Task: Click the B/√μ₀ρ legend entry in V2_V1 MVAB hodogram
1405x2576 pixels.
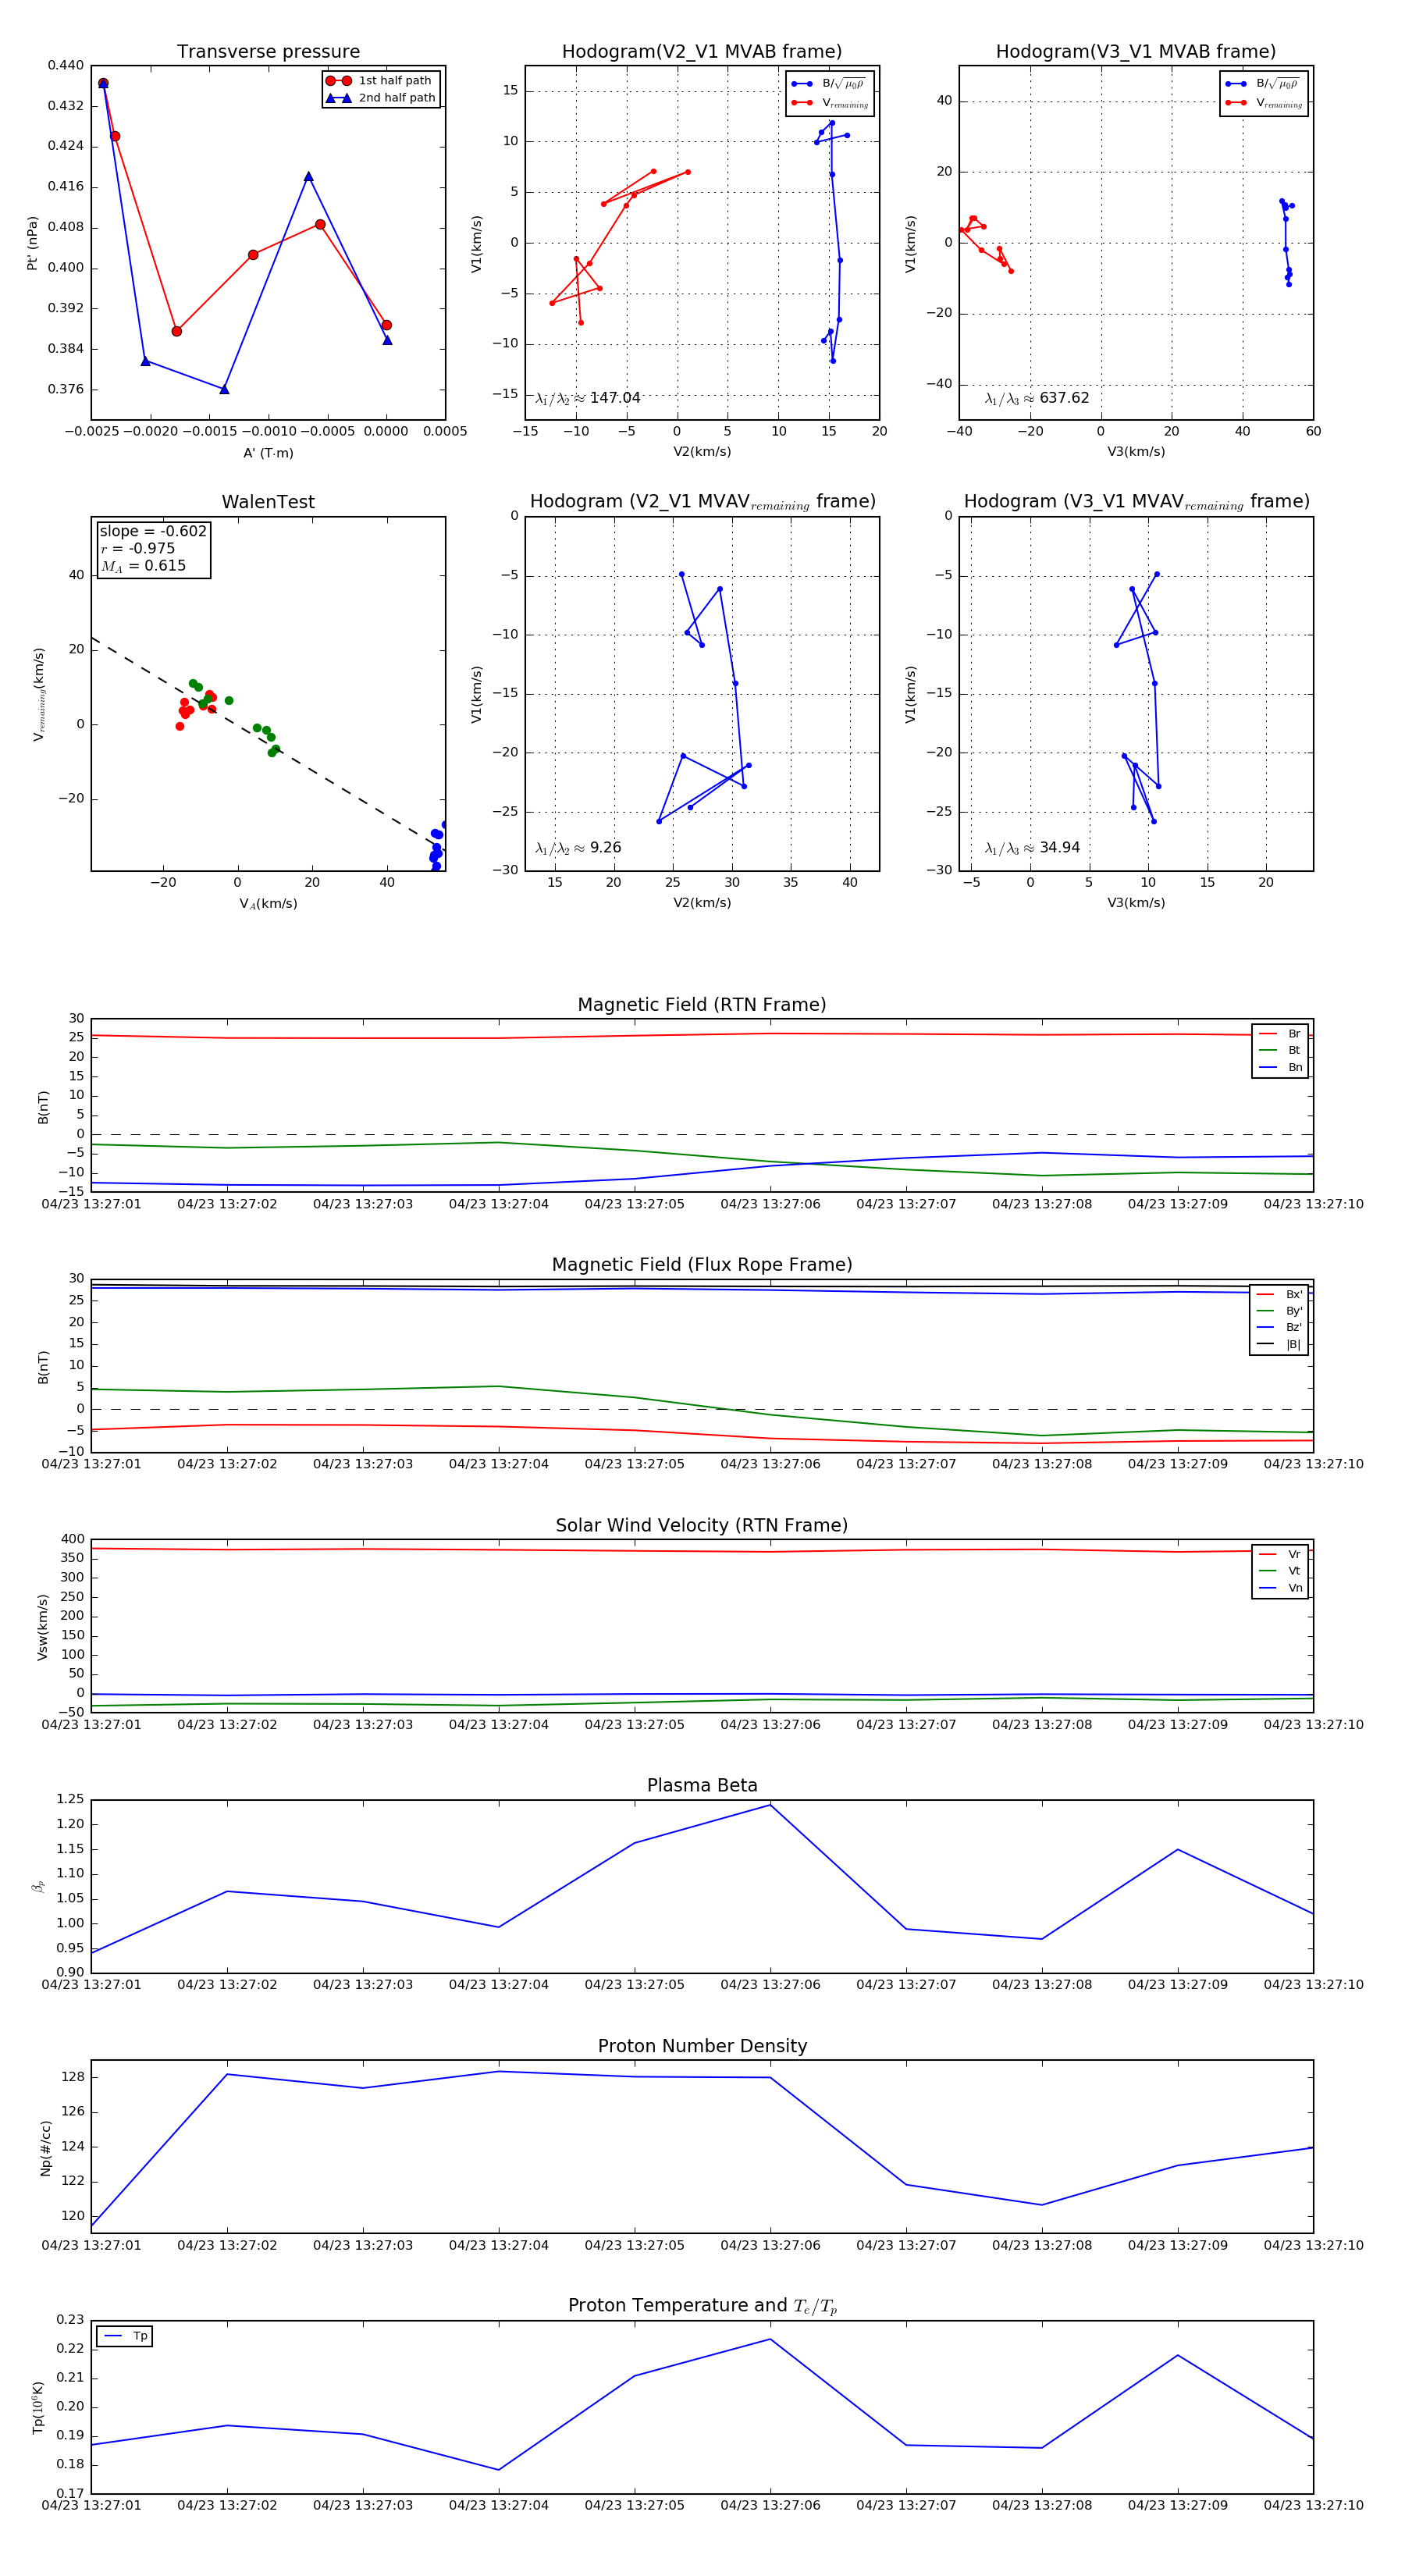Action: pyautogui.click(x=830, y=84)
